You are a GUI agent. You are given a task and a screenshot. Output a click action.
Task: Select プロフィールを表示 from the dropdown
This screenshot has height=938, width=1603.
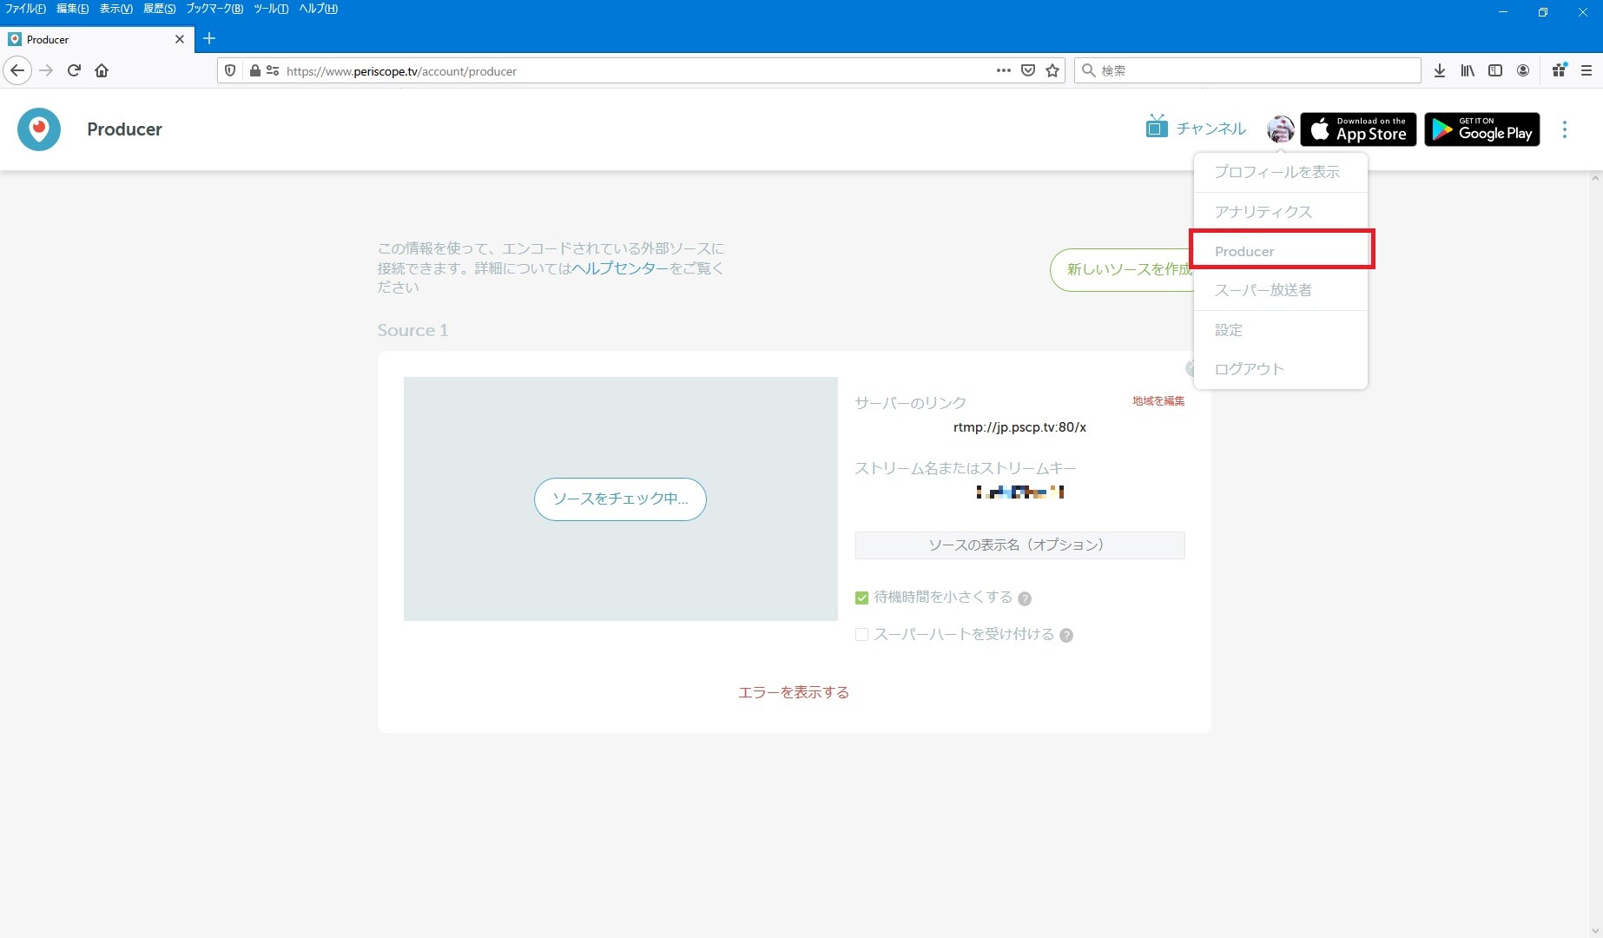coord(1281,172)
